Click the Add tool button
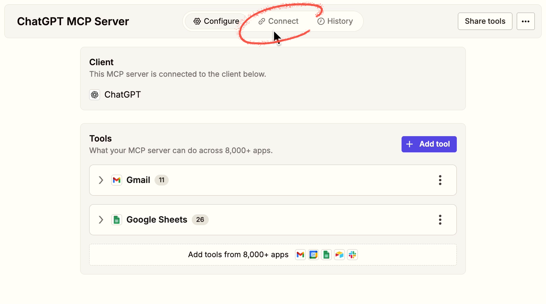 coord(429,144)
